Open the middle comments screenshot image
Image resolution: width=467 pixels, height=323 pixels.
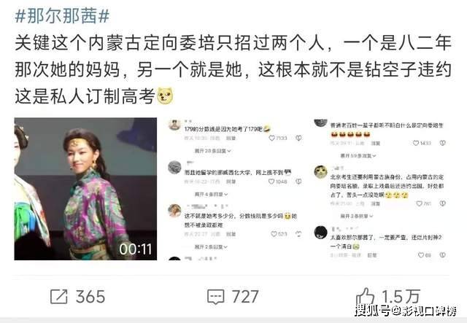(234, 189)
